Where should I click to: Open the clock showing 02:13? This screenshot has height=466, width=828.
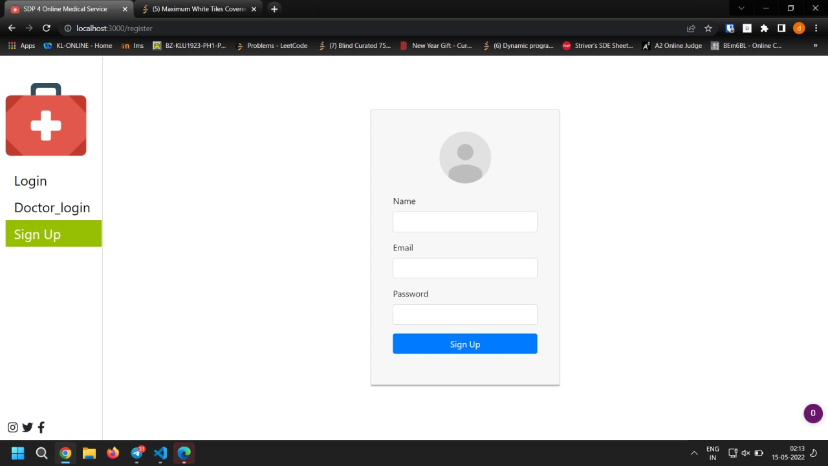click(x=788, y=452)
